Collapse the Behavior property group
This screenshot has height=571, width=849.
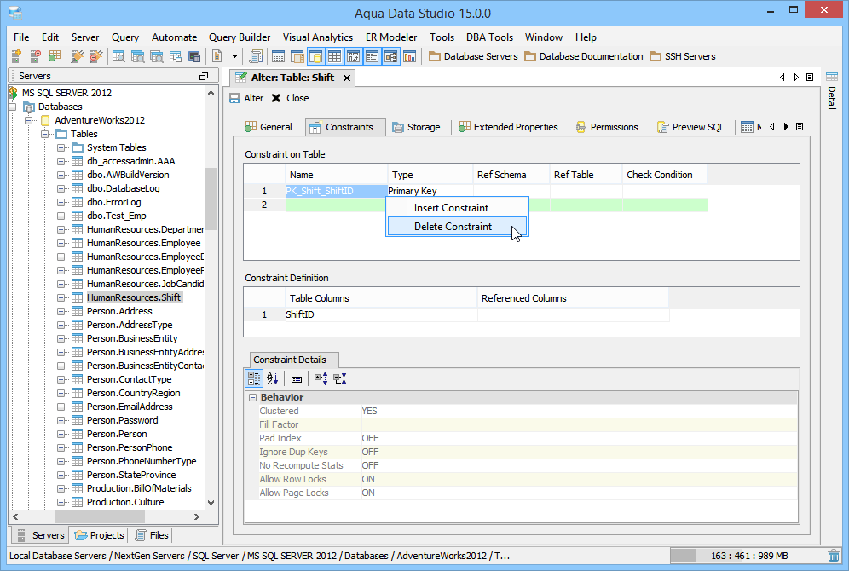point(253,398)
